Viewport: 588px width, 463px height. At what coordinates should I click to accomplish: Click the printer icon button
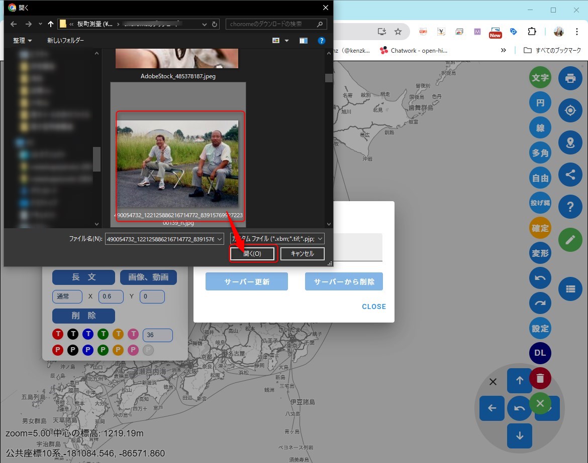[570, 79]
